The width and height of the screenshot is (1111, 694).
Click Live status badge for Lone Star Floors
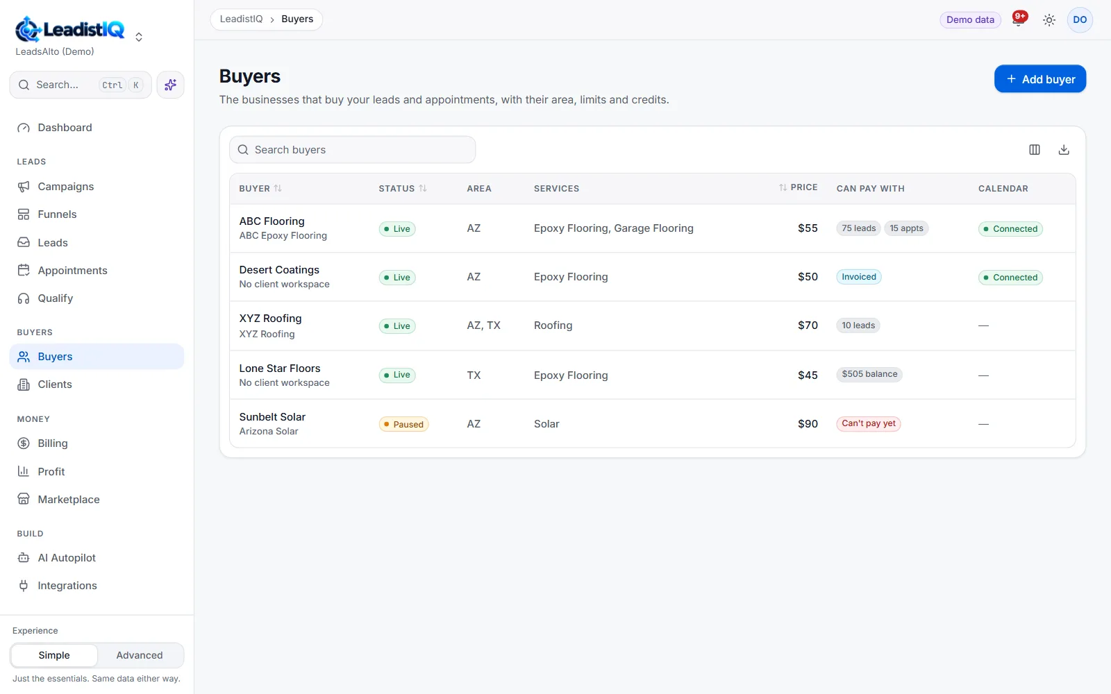397,375
